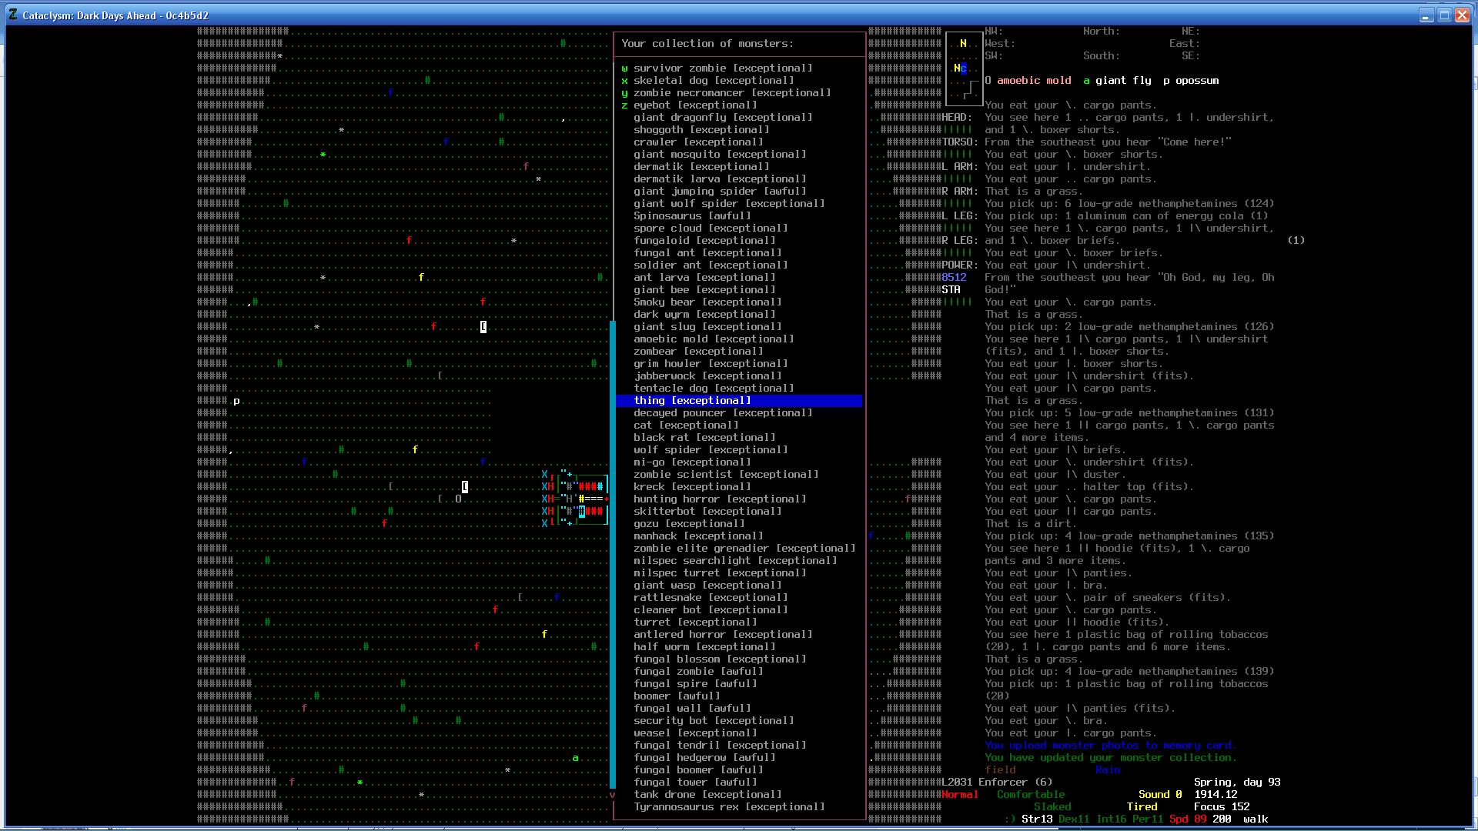Screen dimensions: 1478x831
Task: Select 'Tyrannosaurus rex [exceptional]' in the list
Action: (729, 807)
